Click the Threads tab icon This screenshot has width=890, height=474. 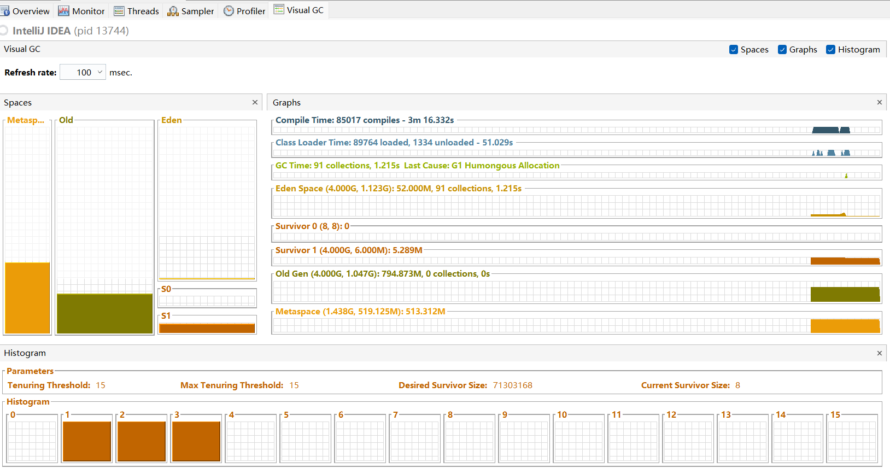(x=119, y=11)
